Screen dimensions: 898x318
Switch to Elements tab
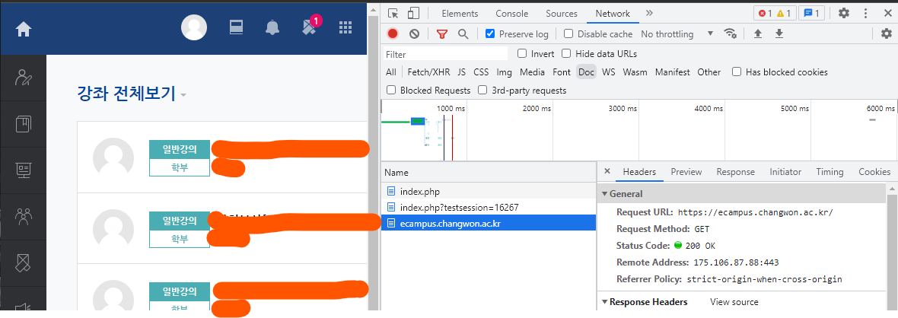click(x=460, y=14)
